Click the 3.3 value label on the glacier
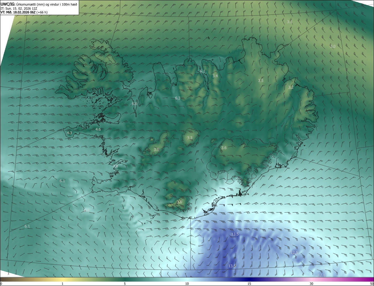The image size is (374, 286). point(190,138)
